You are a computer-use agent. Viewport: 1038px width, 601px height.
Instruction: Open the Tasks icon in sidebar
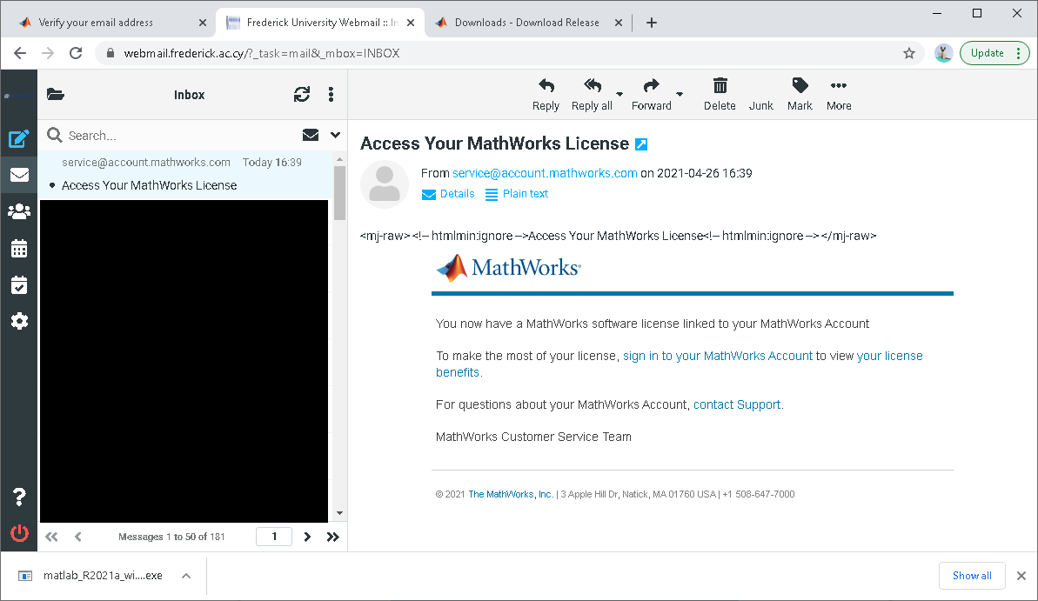coord(19,285)
